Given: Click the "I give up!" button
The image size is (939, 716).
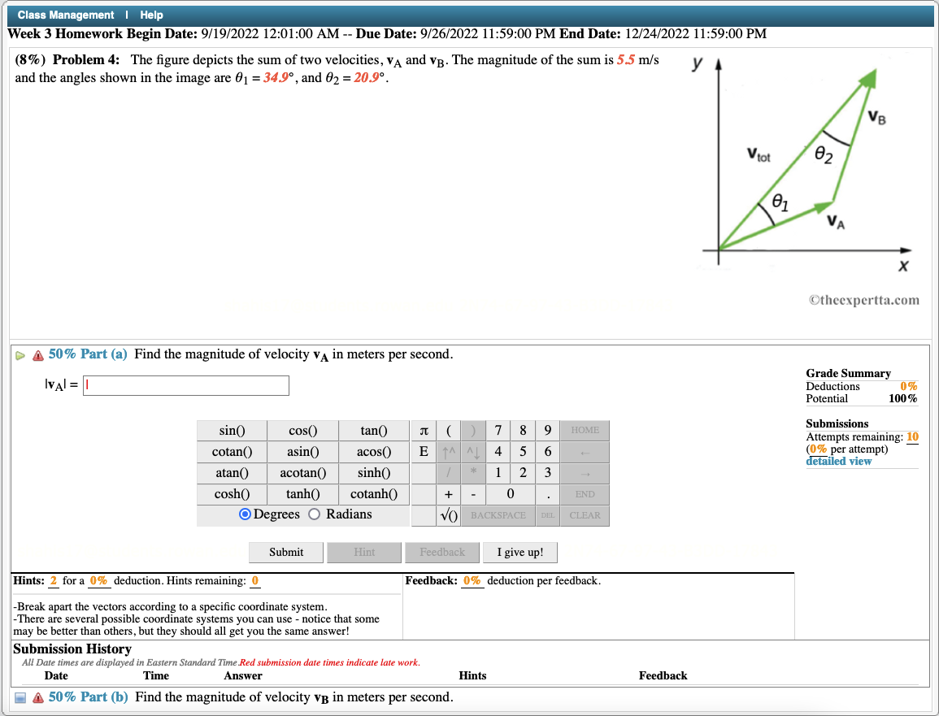Looking at the screenshot, I should tap(519, 552).
